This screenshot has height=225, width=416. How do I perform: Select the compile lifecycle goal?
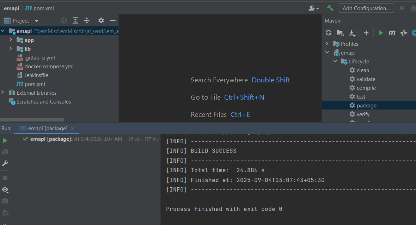[x=363, y=88]
